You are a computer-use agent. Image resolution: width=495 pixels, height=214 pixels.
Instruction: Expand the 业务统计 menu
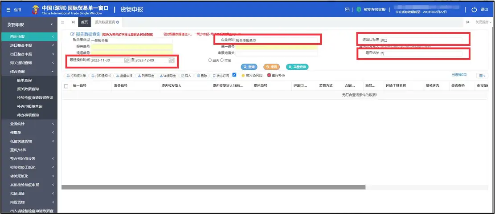click(x=29, y=124)
